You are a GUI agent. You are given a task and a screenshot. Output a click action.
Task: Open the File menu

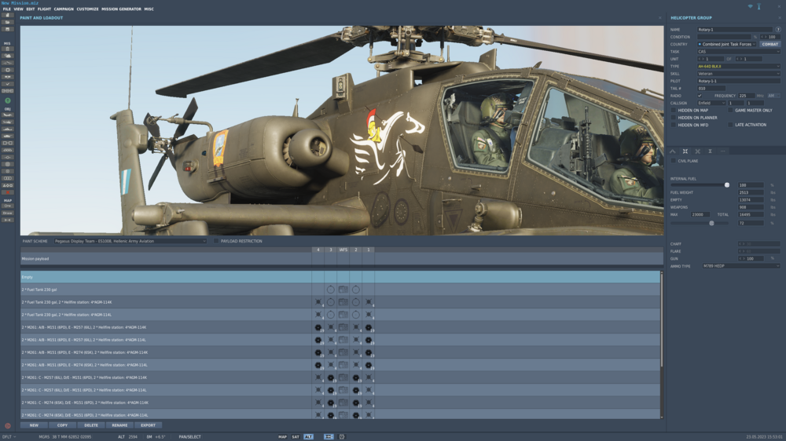click(x=6, y=9)
